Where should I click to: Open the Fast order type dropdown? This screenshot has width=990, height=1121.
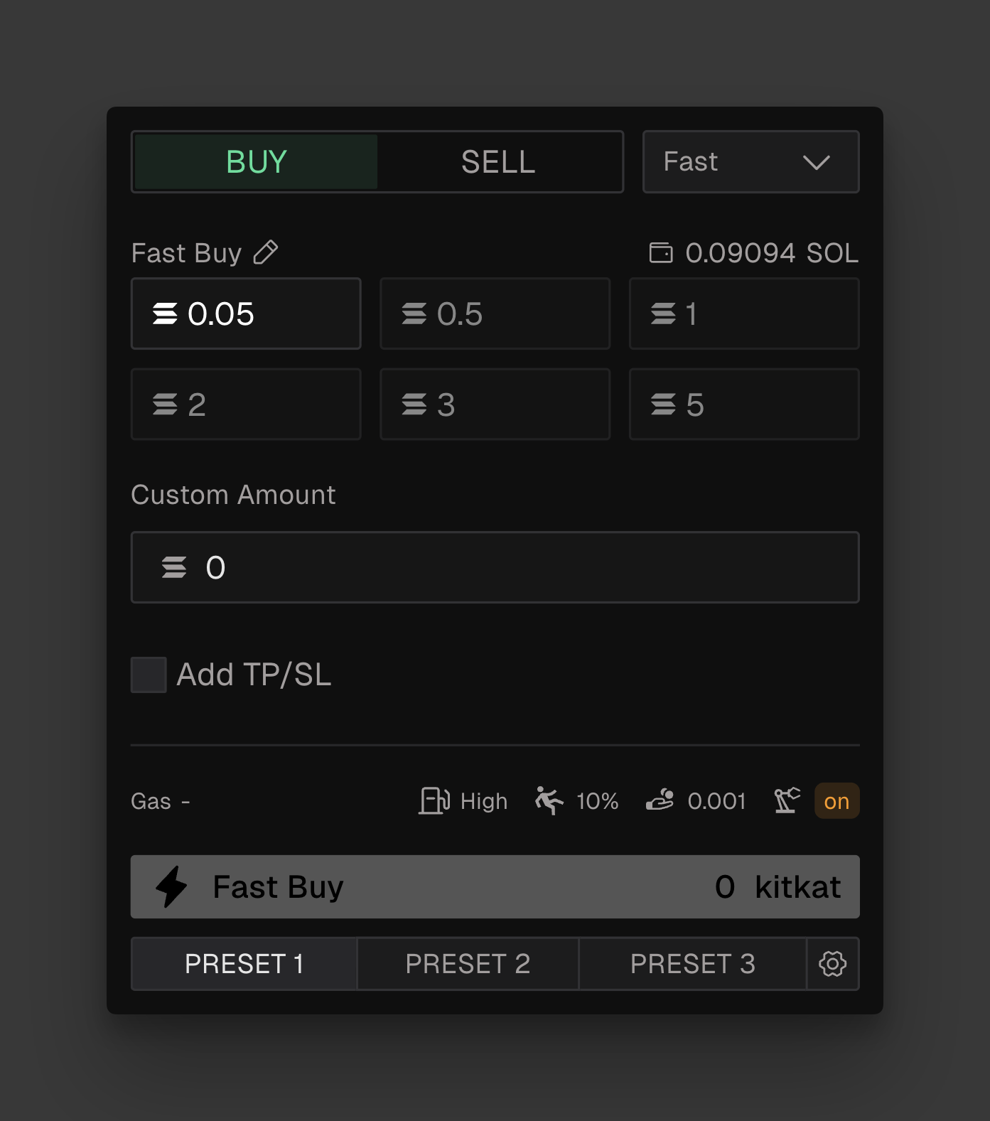(x=750, y=162)
